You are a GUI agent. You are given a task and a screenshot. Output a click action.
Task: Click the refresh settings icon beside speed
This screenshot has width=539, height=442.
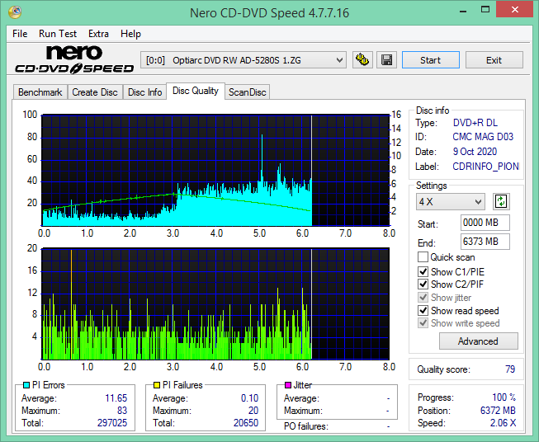pyautogui.click(x=501, y=201)
